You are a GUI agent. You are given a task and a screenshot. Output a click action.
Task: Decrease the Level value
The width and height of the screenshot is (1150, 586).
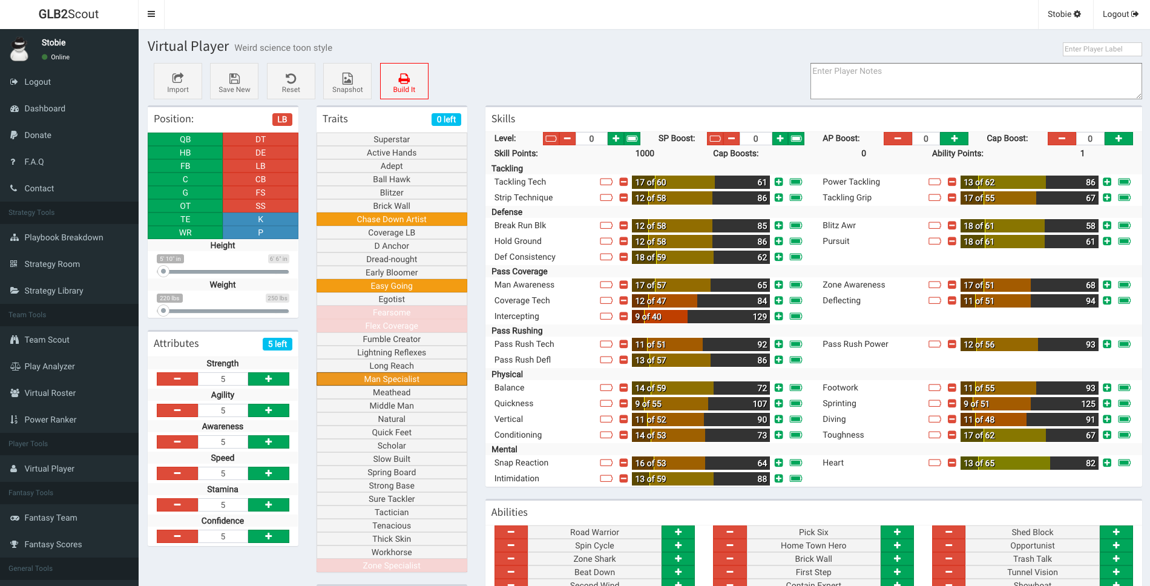click(567, 139)
